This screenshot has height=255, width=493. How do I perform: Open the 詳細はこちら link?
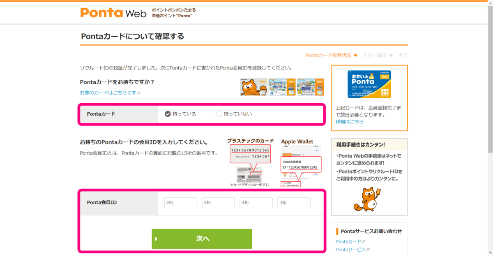tap(350, 122)
